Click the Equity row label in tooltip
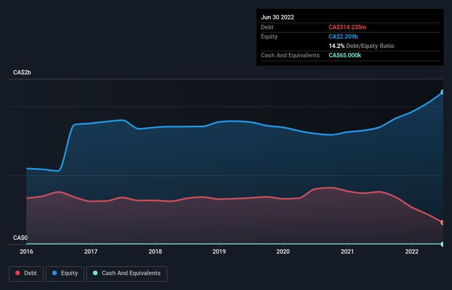The width and height of the screenshot is (452, 290). 269,36
